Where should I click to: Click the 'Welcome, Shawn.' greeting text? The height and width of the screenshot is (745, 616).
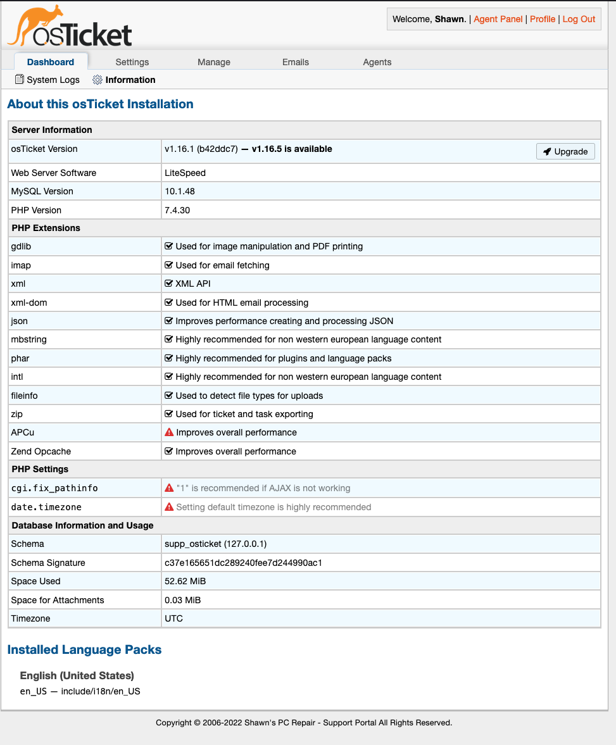point(429,19)
